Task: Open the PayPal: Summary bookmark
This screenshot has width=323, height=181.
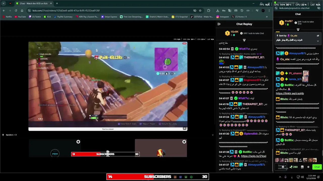Action: pos(63,17)
